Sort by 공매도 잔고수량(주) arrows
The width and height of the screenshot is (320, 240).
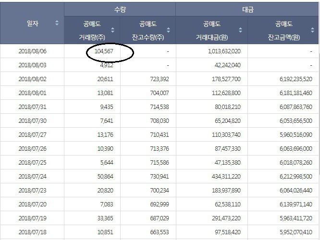(x=168, y=30)
